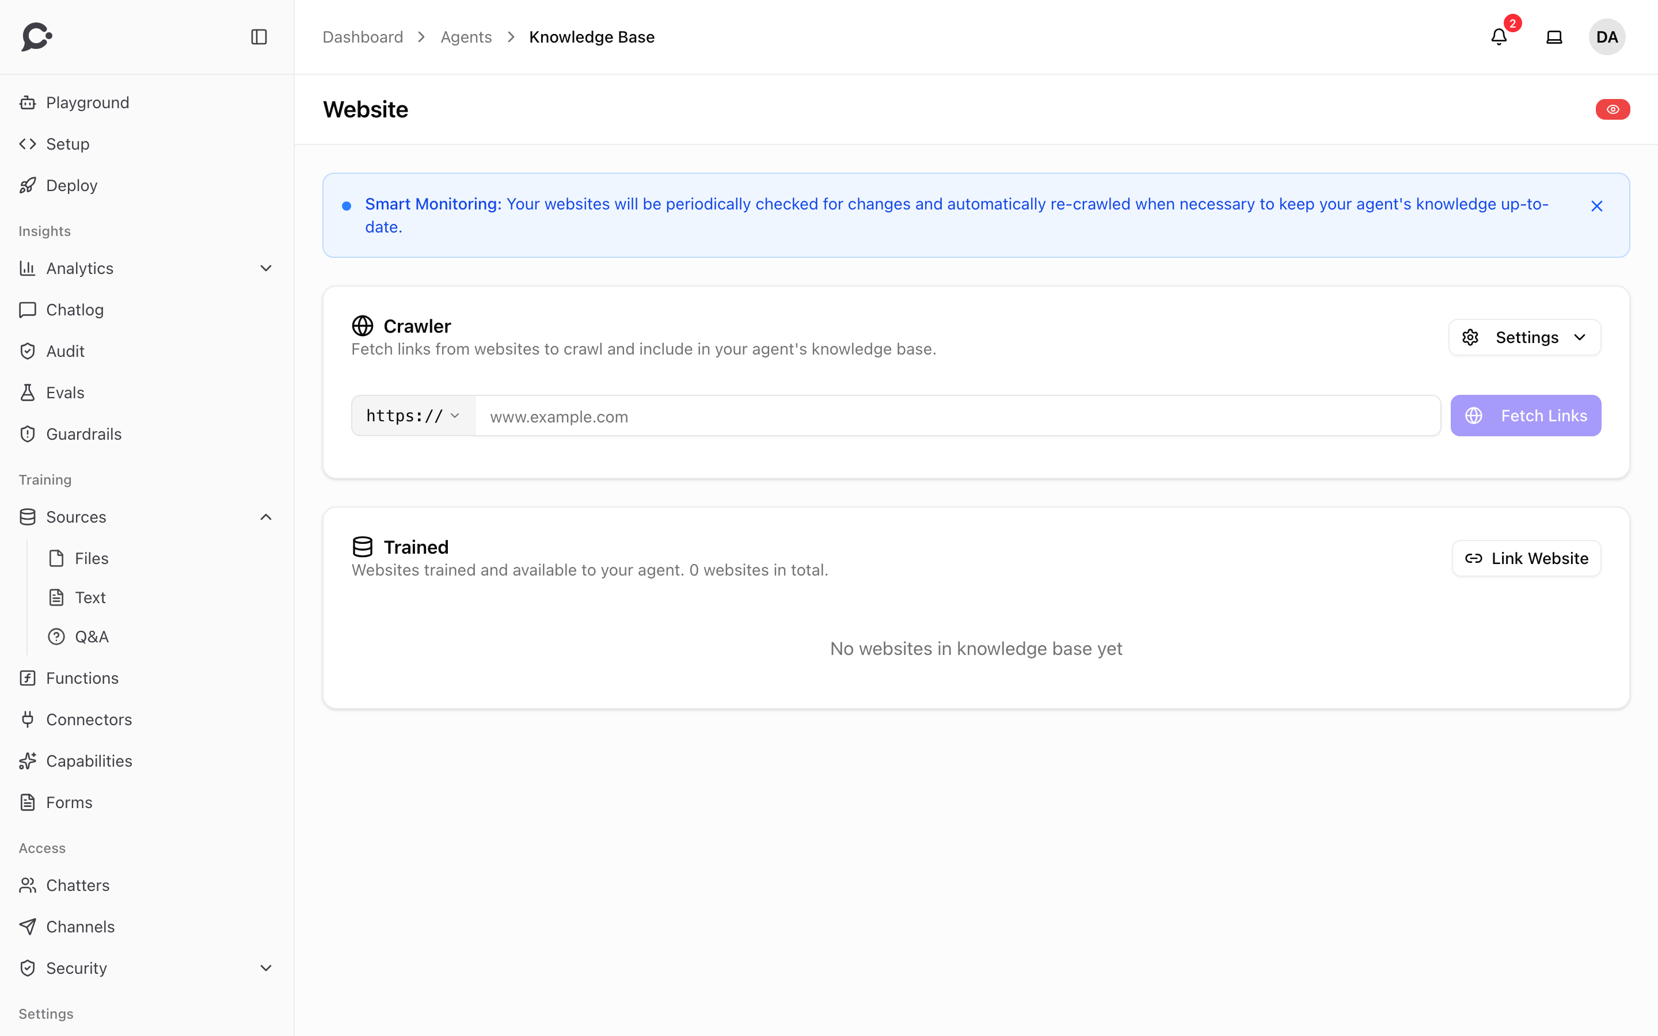Click the Trained database icon
Image resolution: width=1658 pixels, height=1036 pixels.
pyautogui.click(x=363, y=547)
